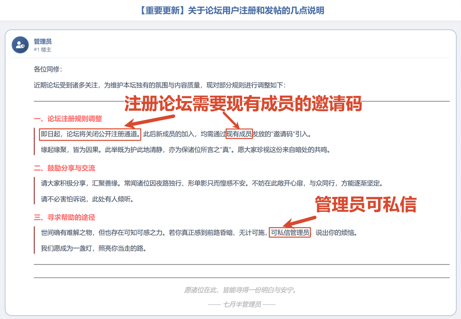Click the line 请不必害怕诉说，此处有人倾听。

tap(88, 200)
